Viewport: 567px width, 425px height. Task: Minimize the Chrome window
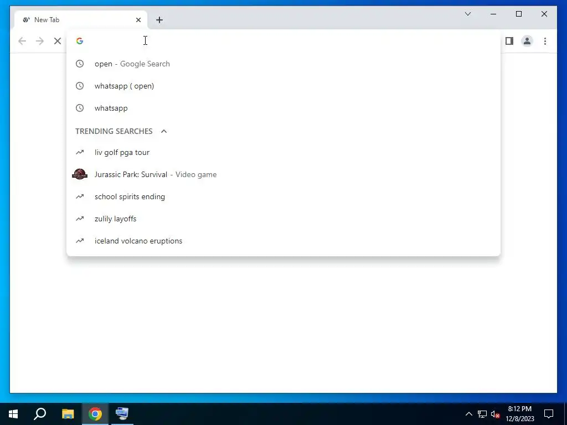[493, 14]
